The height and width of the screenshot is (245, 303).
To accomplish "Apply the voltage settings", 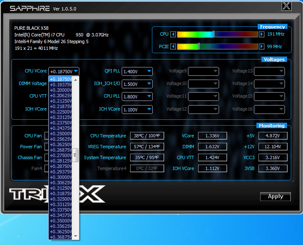I will pyautogui.click(x=275, y=196).
